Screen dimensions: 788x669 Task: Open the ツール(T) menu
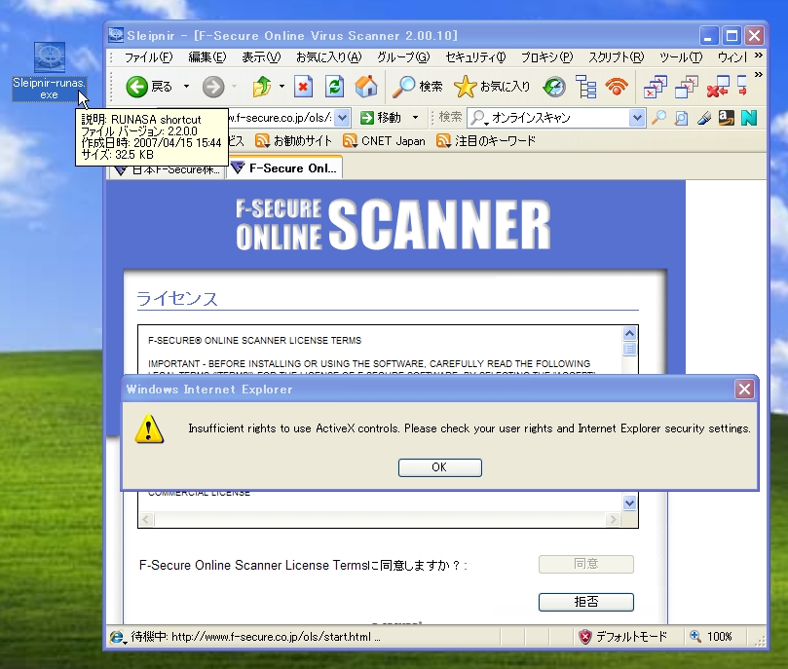(x=681, y=57)
